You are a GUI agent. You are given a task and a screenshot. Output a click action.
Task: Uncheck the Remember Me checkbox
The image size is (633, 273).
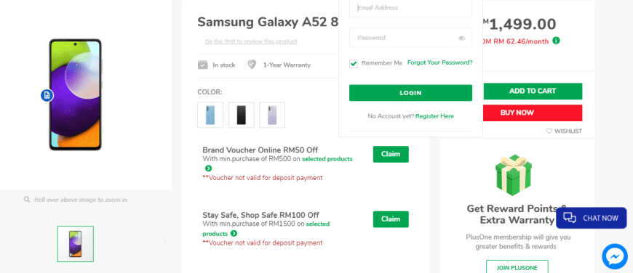pos(354,64)
